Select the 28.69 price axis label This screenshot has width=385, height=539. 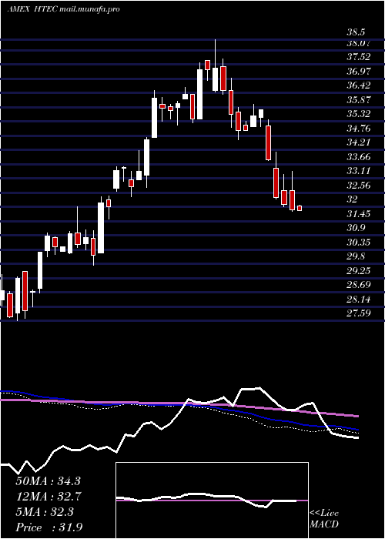click(359, 286)
